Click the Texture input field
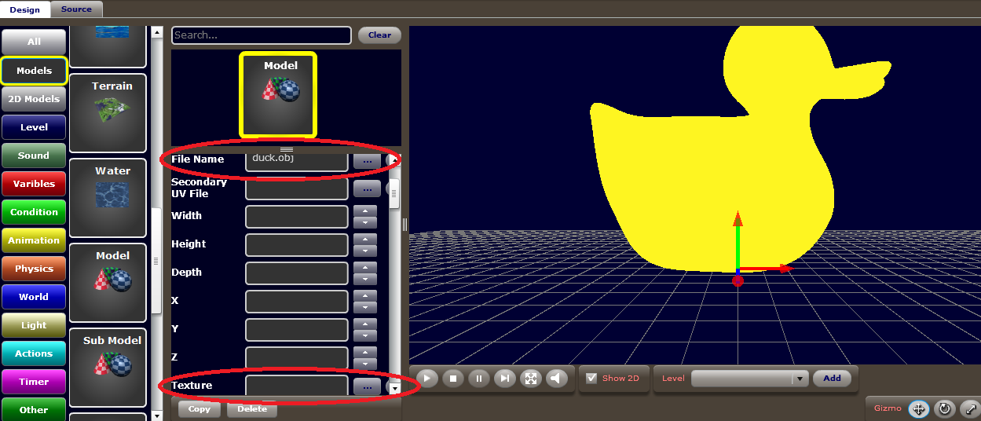The height and width of the screenshot is (421, 981). (297, 386)
